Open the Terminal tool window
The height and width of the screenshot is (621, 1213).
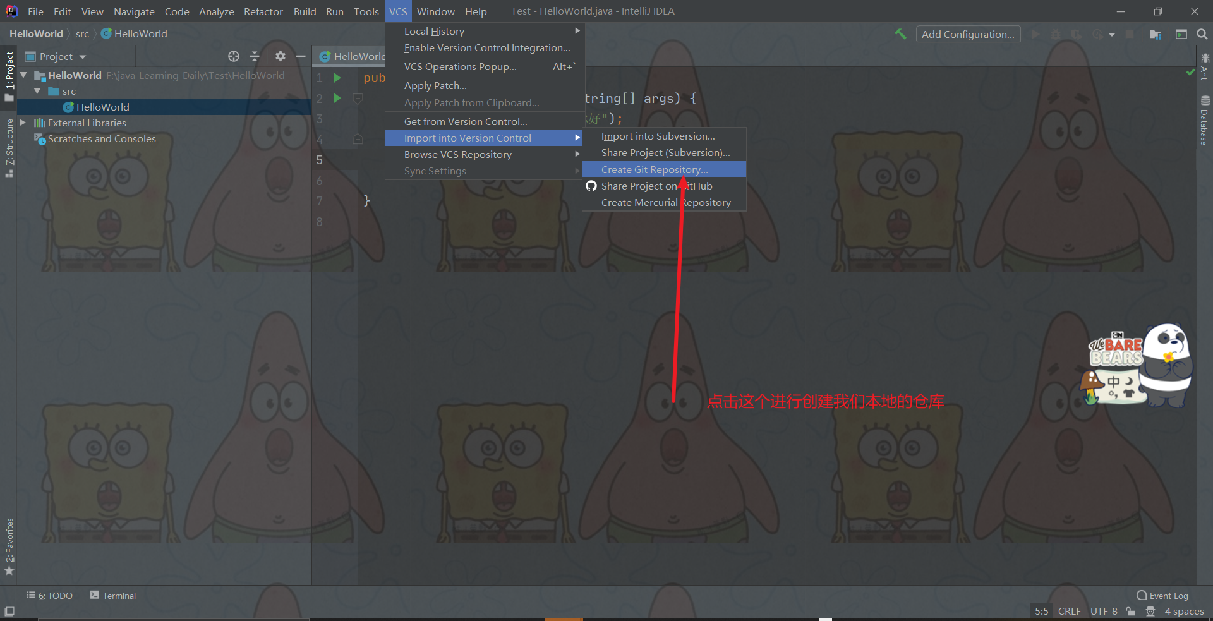click(x=113, y=596)
